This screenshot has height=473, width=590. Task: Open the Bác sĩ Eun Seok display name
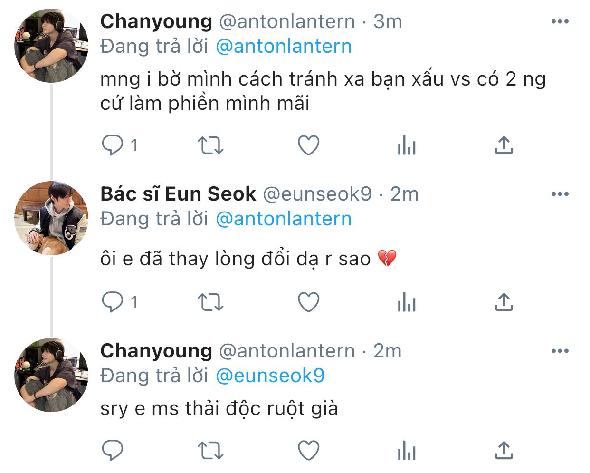point(178,194)
